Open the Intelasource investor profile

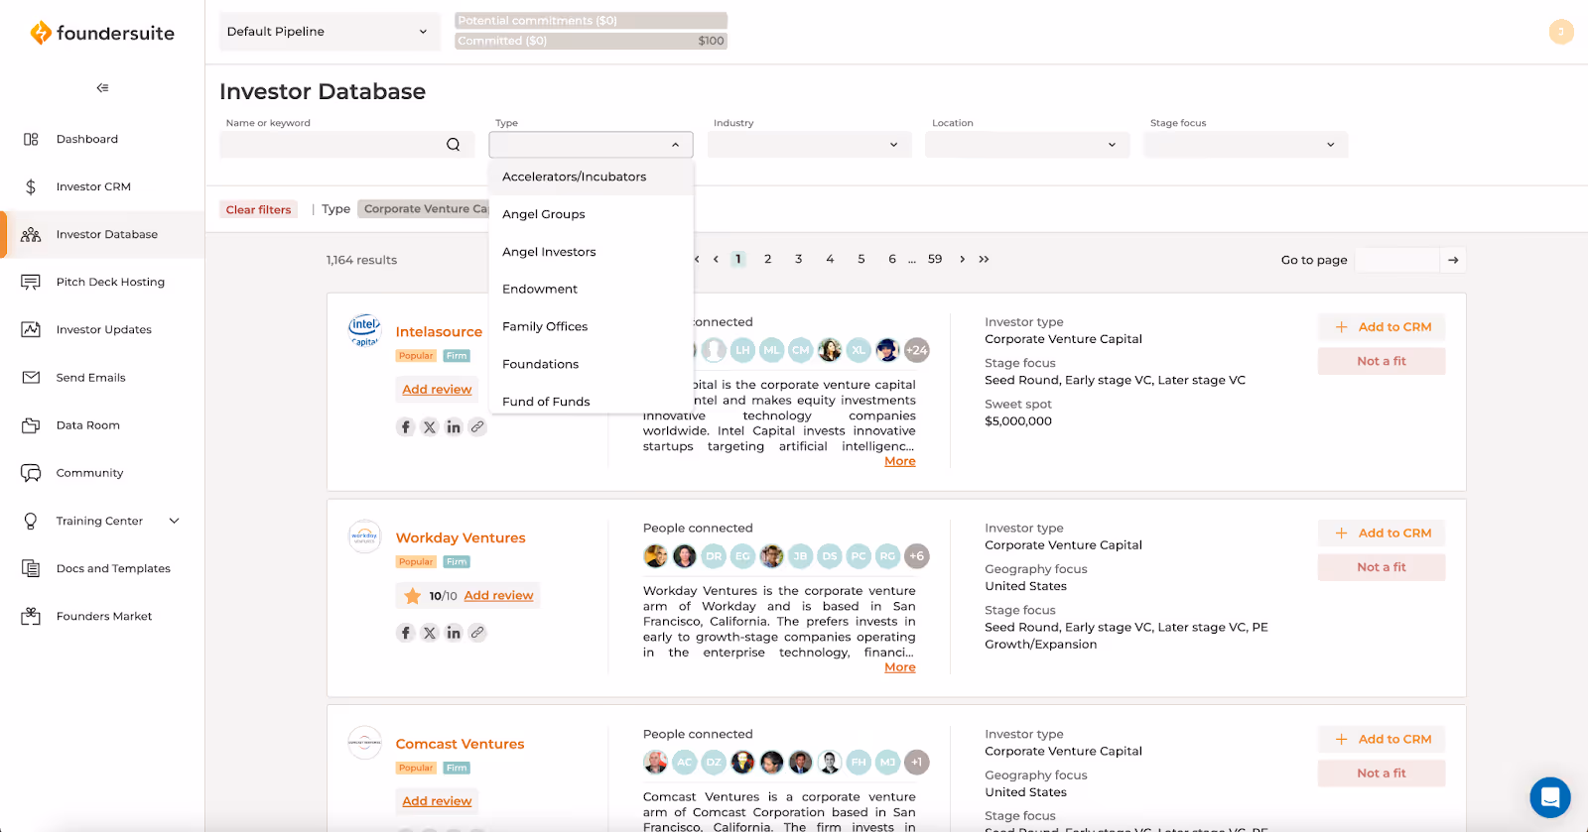click(439, 332)
